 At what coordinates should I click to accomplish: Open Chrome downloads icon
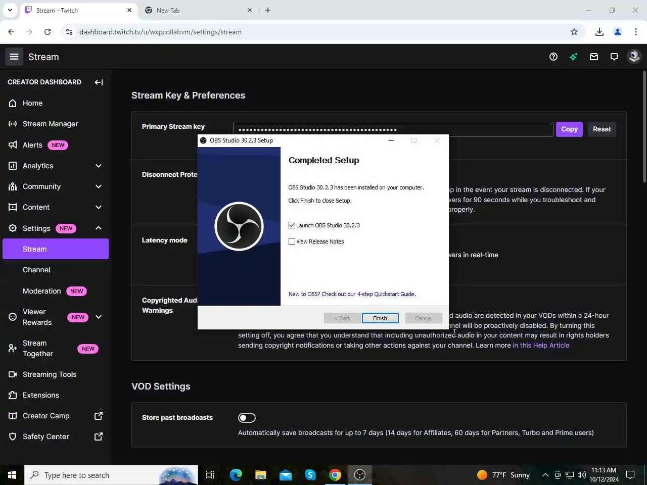pos(599,32)
